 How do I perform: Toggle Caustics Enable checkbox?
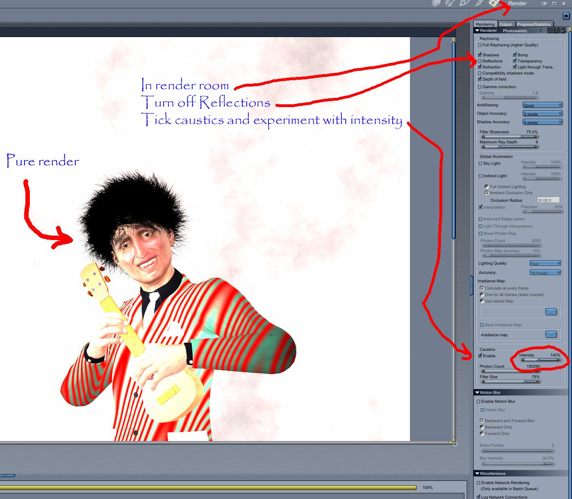(x=480, y=356)
